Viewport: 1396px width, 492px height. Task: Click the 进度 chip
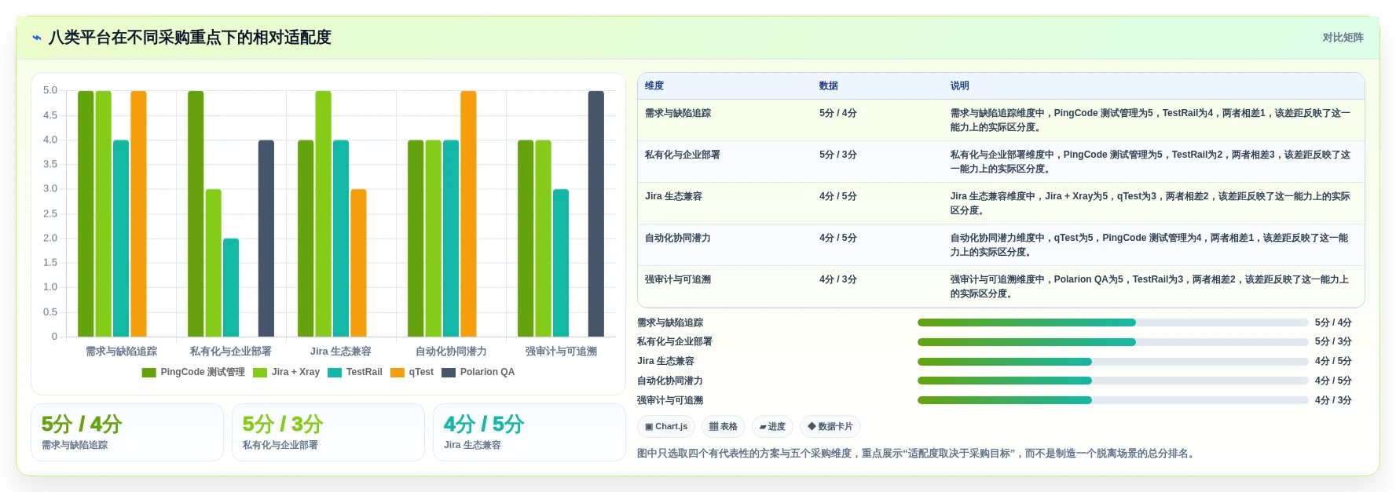point(772,427)
